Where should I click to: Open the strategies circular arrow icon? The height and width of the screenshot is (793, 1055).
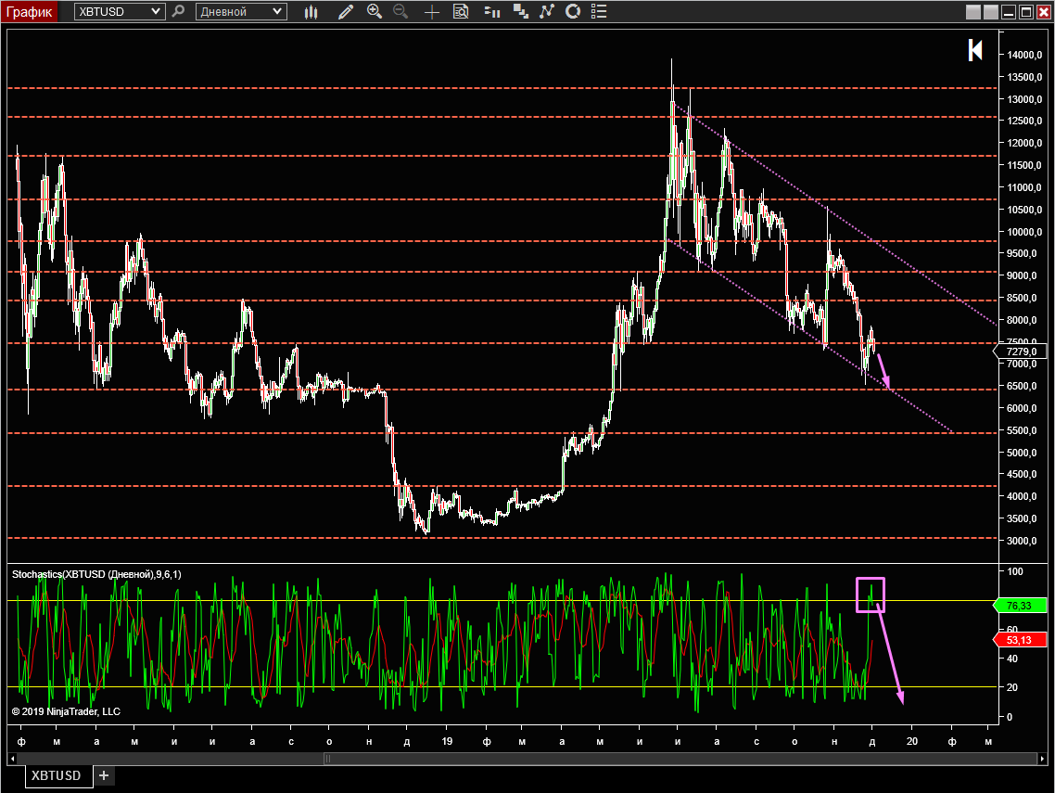point(573,11)
